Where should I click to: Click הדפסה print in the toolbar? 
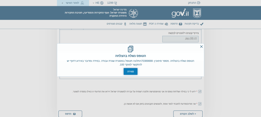(x=176, y=24)
